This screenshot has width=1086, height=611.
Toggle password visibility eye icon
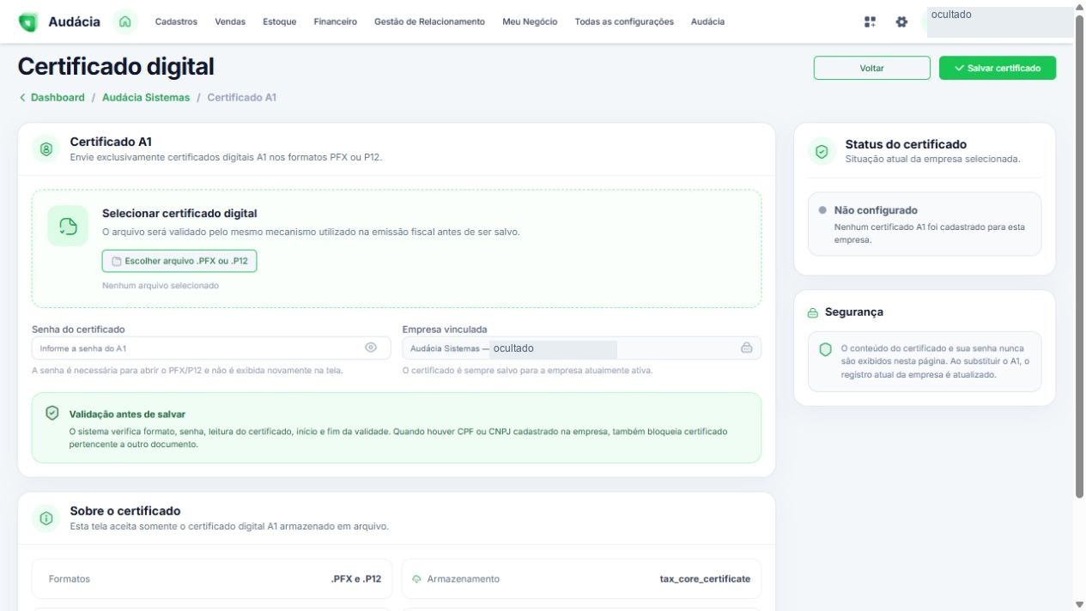371,348
